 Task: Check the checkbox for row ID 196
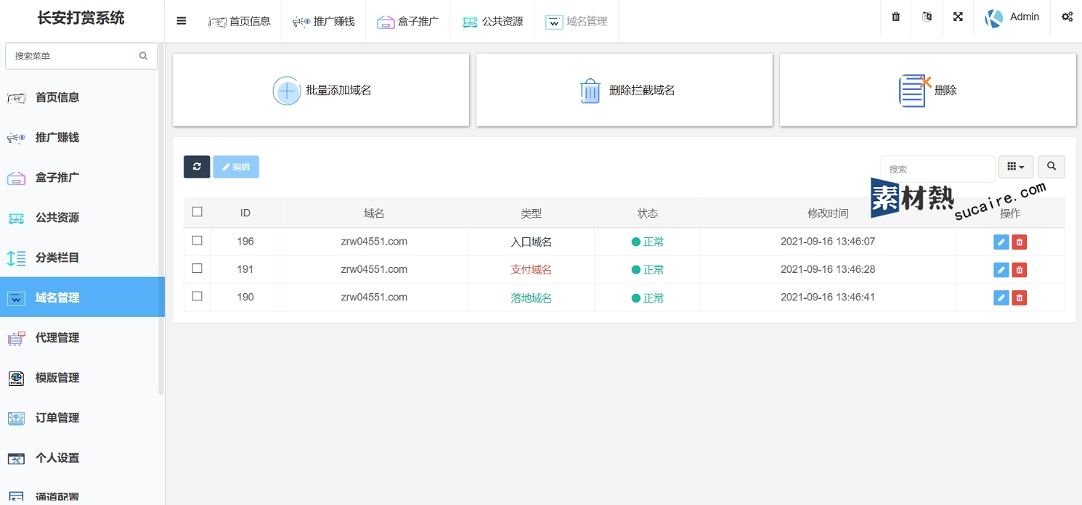pos(197,240)
